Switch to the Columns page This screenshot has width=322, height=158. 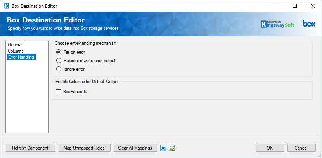pos(16,51)
